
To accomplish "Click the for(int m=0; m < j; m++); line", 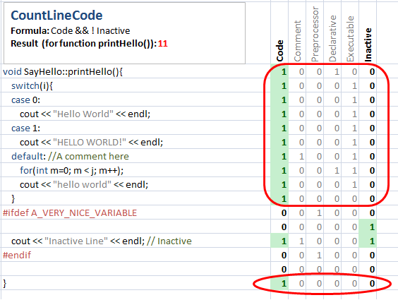I will tap(71, 171).
